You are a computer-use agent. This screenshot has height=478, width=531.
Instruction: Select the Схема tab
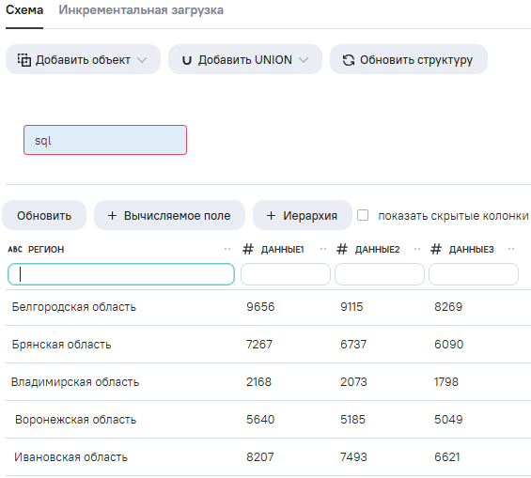[24, 10]
